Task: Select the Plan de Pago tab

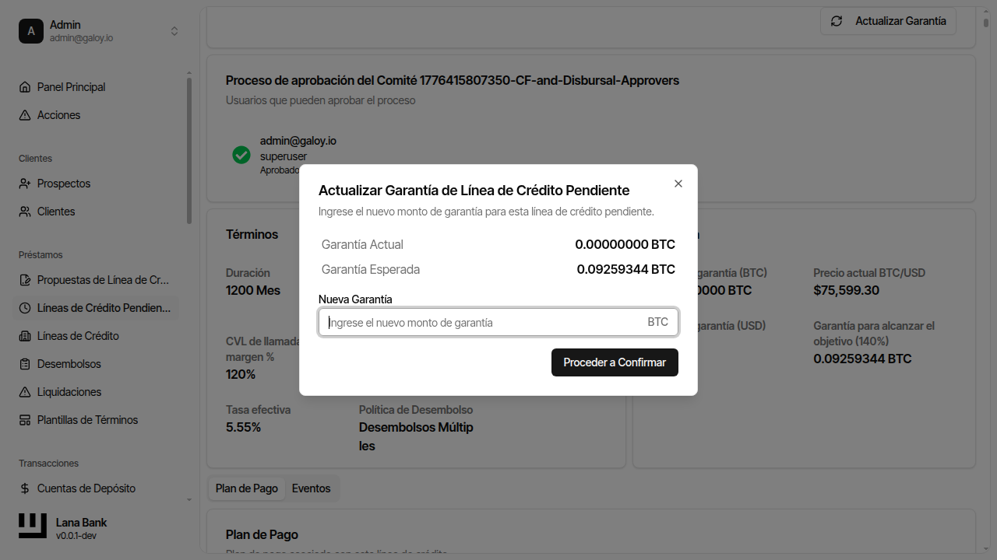Action: click(246, 488)
